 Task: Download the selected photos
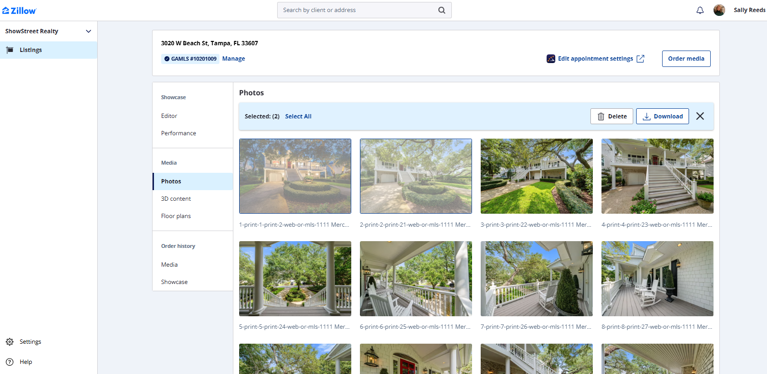click(x=662, y=116)
